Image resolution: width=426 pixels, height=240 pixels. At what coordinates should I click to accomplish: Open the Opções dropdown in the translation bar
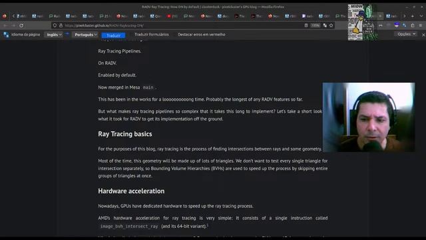pyautogui.click(x=406, y=34)
